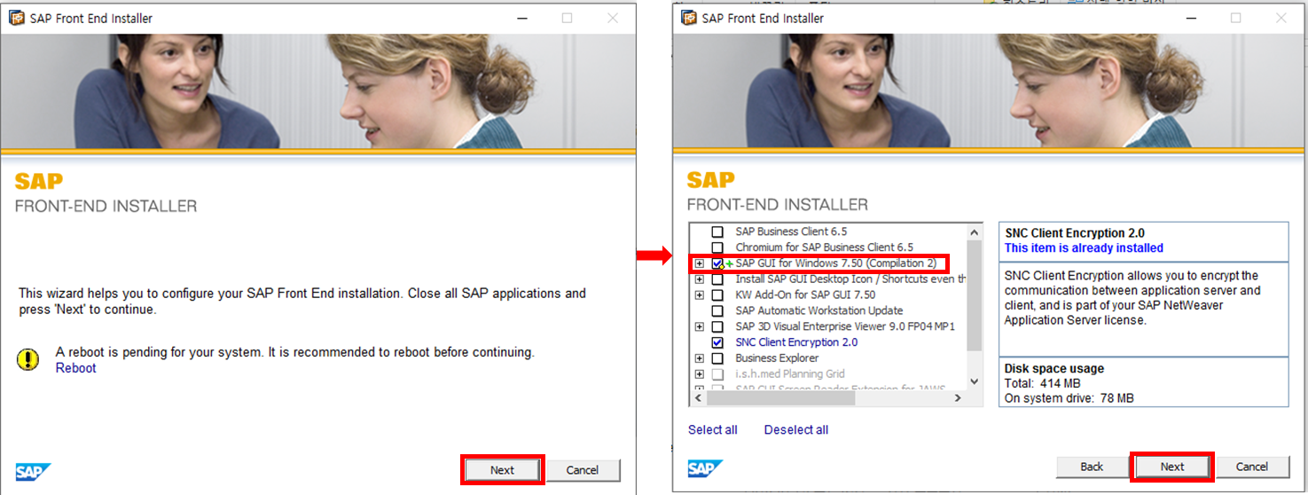Click title bar app icon of component selection window
This screenshot has height=495, width=1308.
point(687,18)
